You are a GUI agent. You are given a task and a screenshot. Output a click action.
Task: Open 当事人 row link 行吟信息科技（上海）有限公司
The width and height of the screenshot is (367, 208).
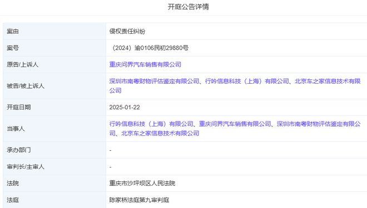point(151,124)
